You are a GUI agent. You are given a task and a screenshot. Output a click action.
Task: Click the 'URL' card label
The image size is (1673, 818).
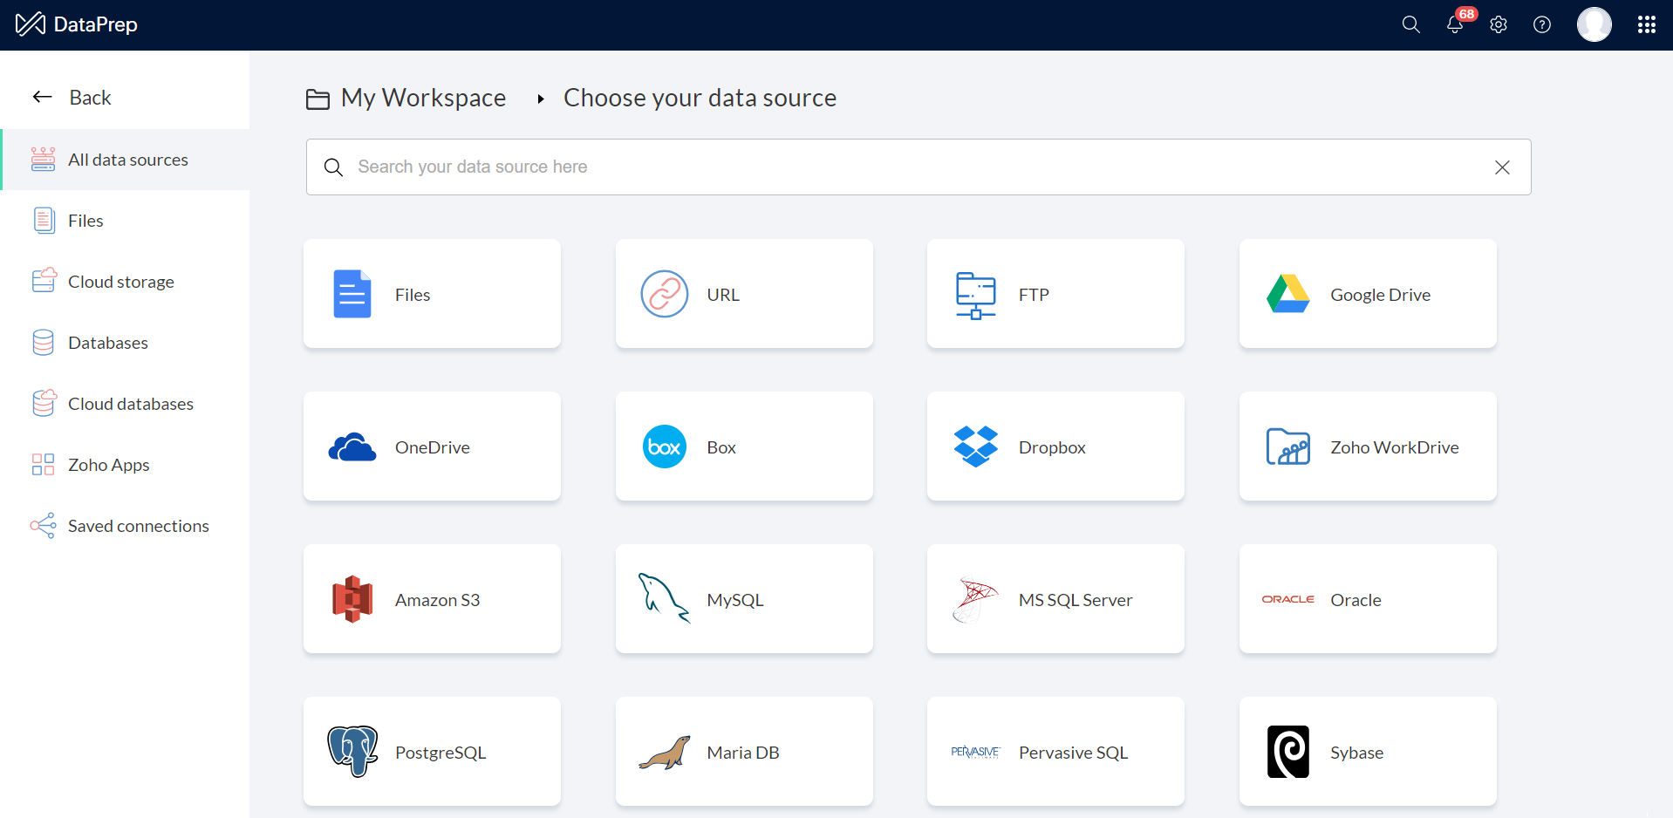(x=723, y=295)
